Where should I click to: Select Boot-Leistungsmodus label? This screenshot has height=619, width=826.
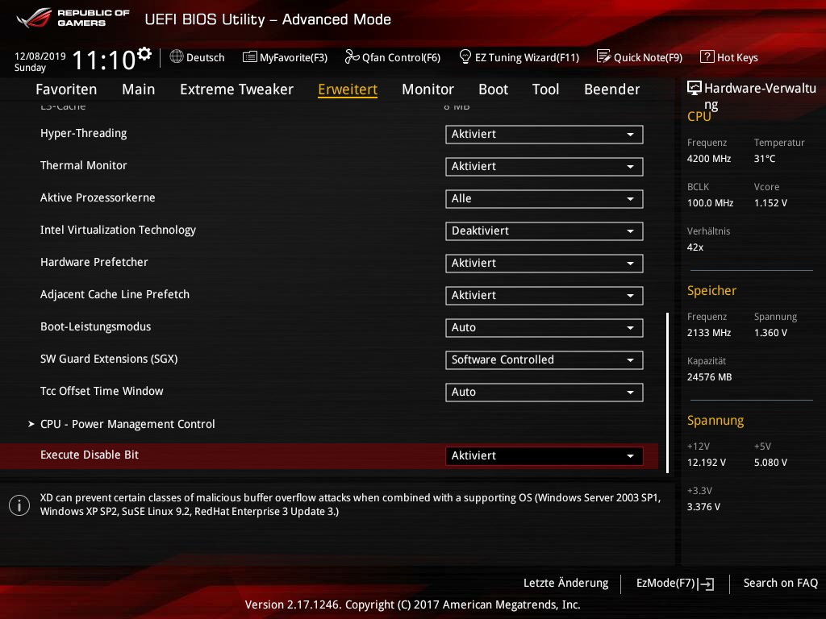[x=96, y=327]
